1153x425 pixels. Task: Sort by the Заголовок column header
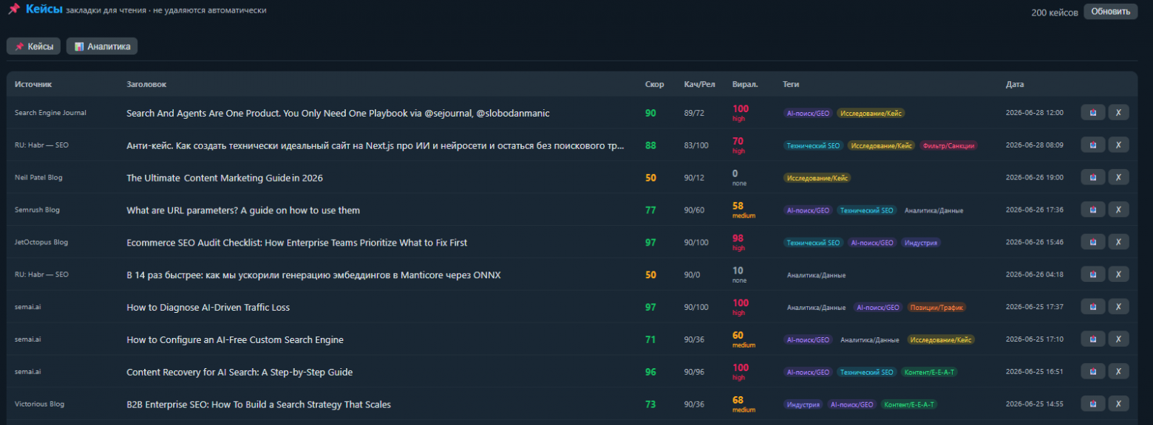[x=146, y=85]
